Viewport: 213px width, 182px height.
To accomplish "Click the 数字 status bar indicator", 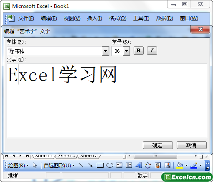I will [x=142, y=175].
